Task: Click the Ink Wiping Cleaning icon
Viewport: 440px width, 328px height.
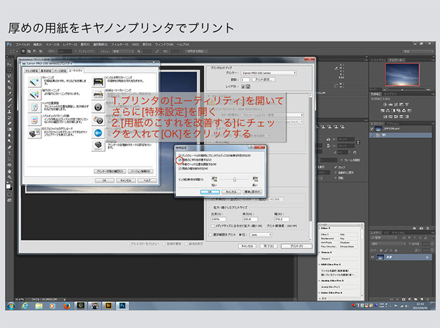Action: [98, 82]
